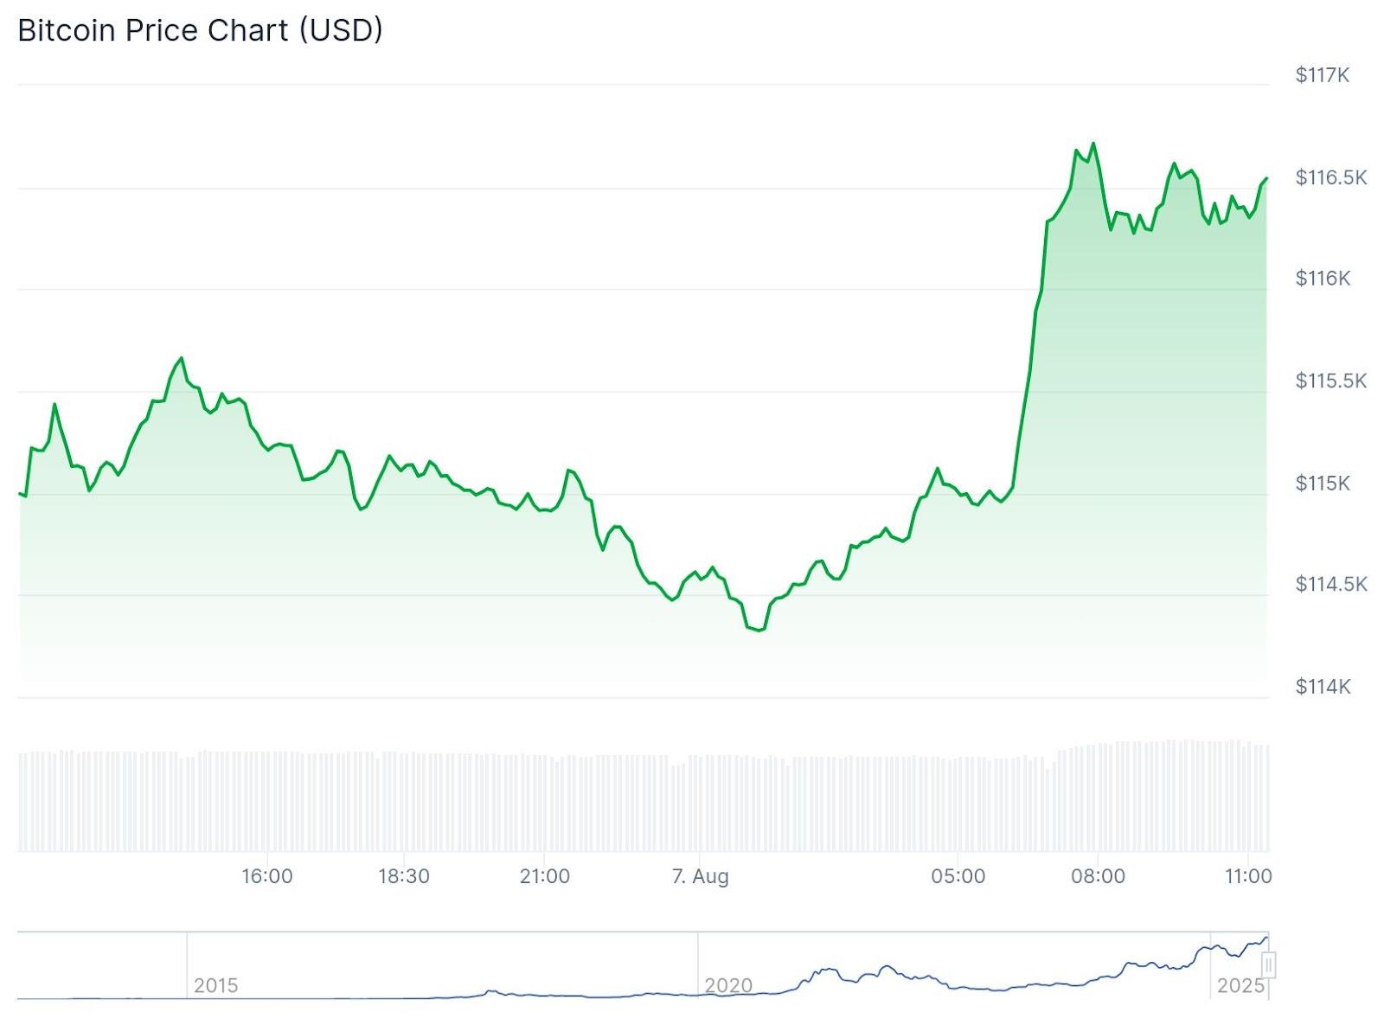Click the 16:00 time axis label

(266, 876)
